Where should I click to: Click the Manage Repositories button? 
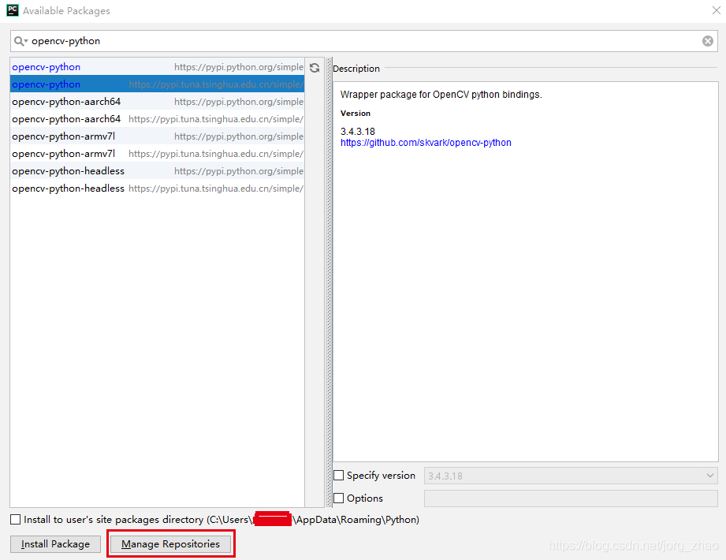(171, 543)
